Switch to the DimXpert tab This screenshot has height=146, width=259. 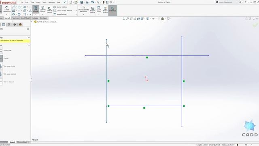point(44,18)
